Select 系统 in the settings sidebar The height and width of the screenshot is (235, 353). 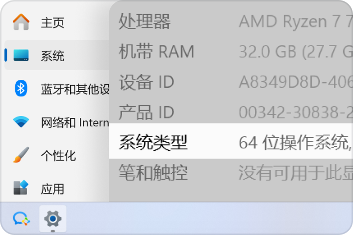(x=52, y=56)
